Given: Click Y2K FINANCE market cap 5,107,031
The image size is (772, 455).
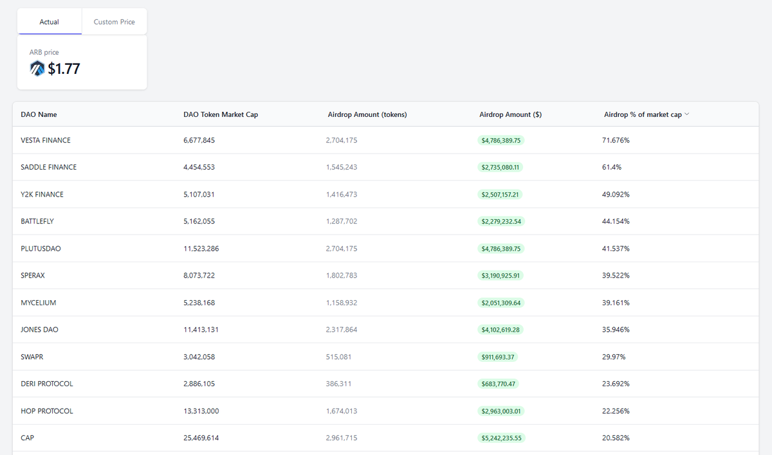Looking at the screenshot, I should [x=199, y=194].
